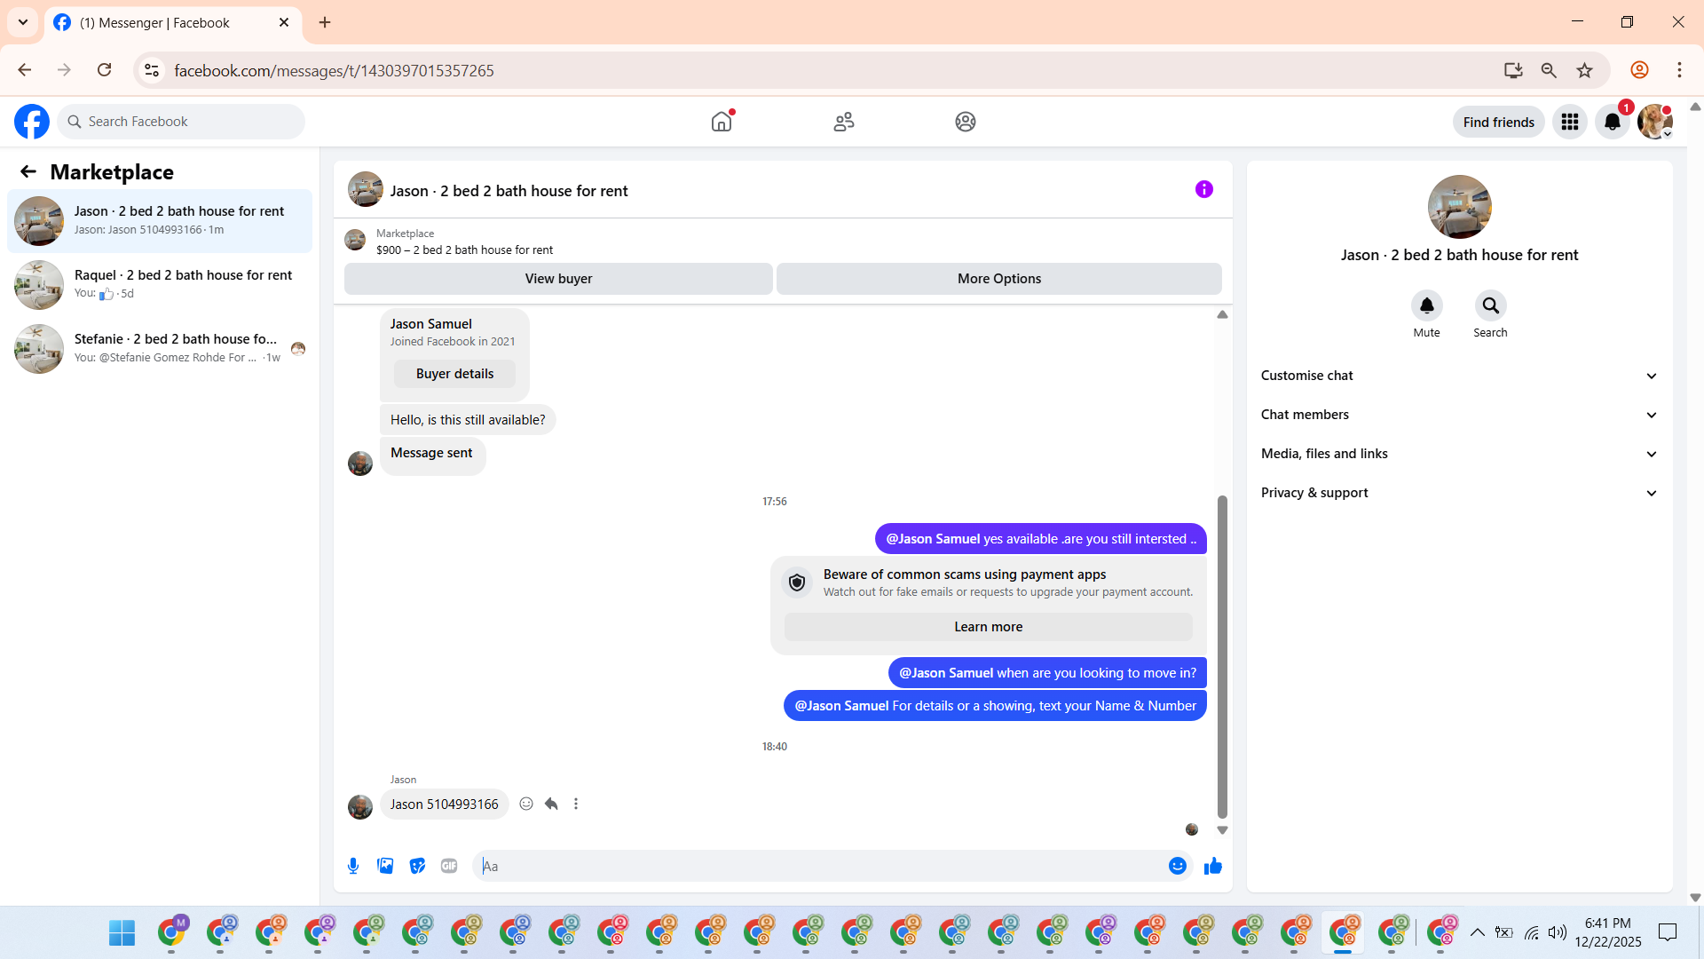1704x959 pixels.
Task: Open more options for Jason's message
Action: pos(576,804)
